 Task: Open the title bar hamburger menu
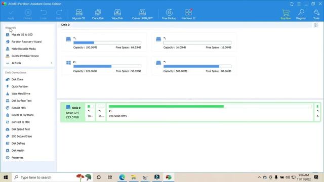pyautogui.click(x=299, y=4)
